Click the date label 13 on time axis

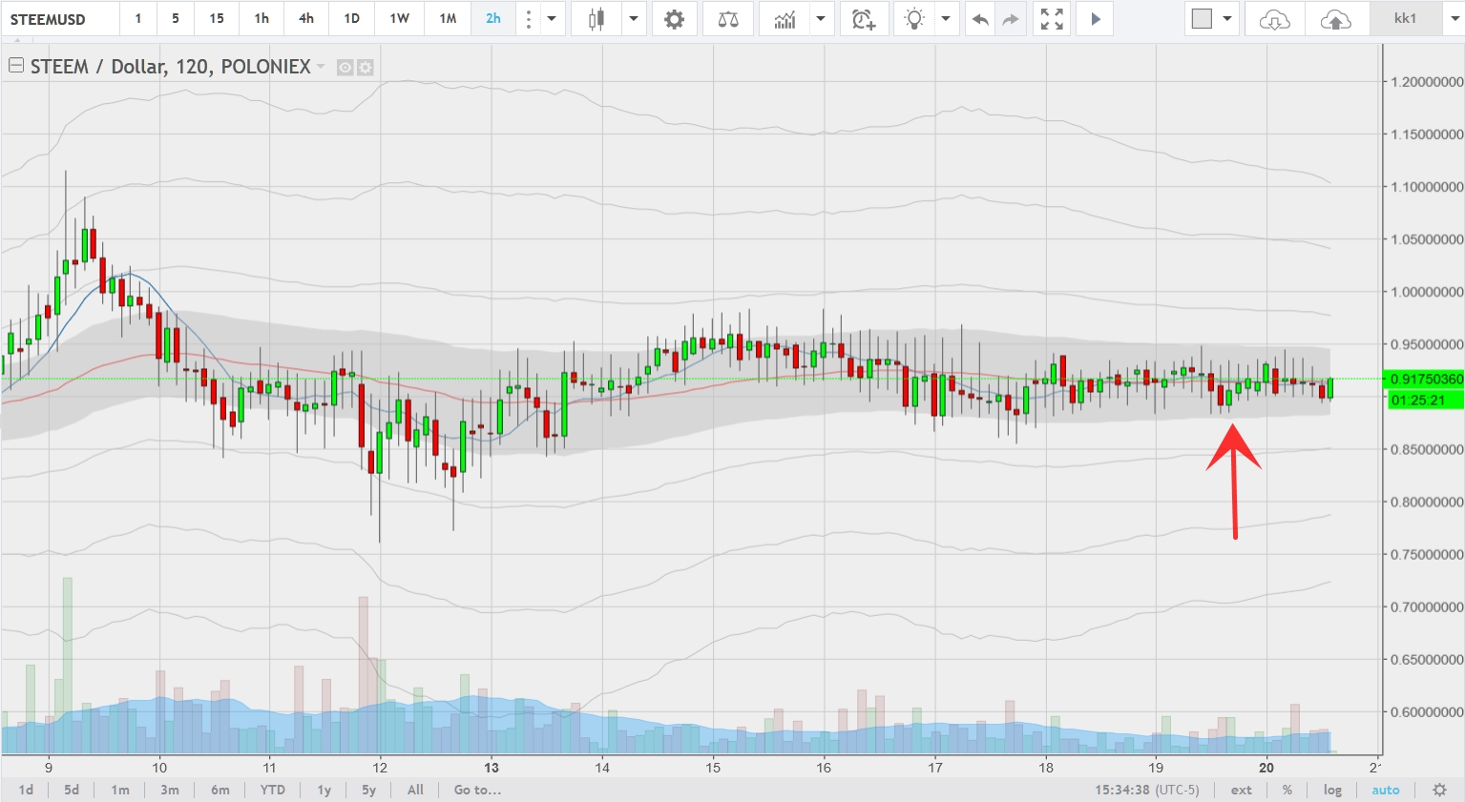(x=492, y=768)
